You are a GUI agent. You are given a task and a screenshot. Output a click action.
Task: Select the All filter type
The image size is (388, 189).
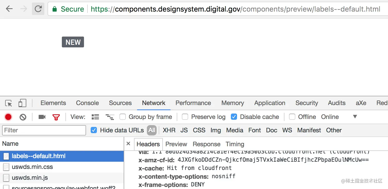[x=152, y=130]
